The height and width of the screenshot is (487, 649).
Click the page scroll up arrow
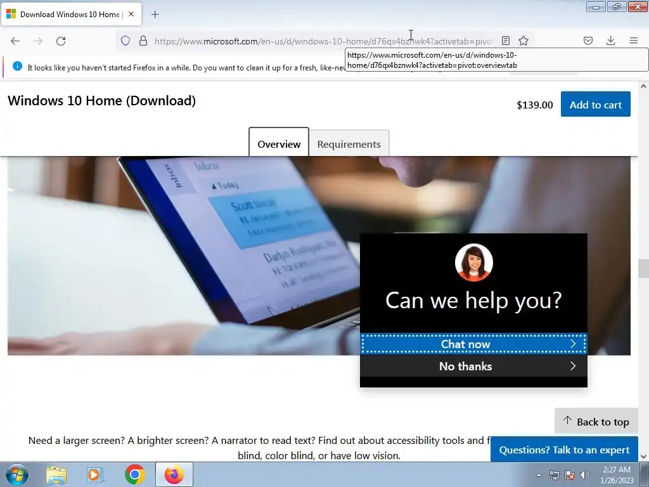click(643, 86)
